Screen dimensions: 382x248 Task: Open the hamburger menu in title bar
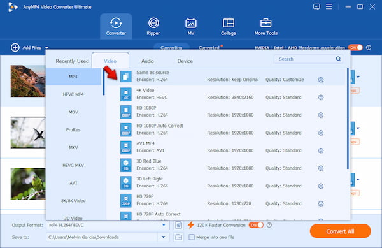click(329, 6)
